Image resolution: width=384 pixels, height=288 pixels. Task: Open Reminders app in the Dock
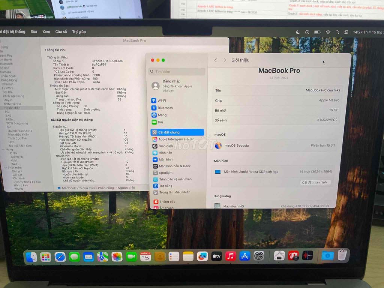174,256
